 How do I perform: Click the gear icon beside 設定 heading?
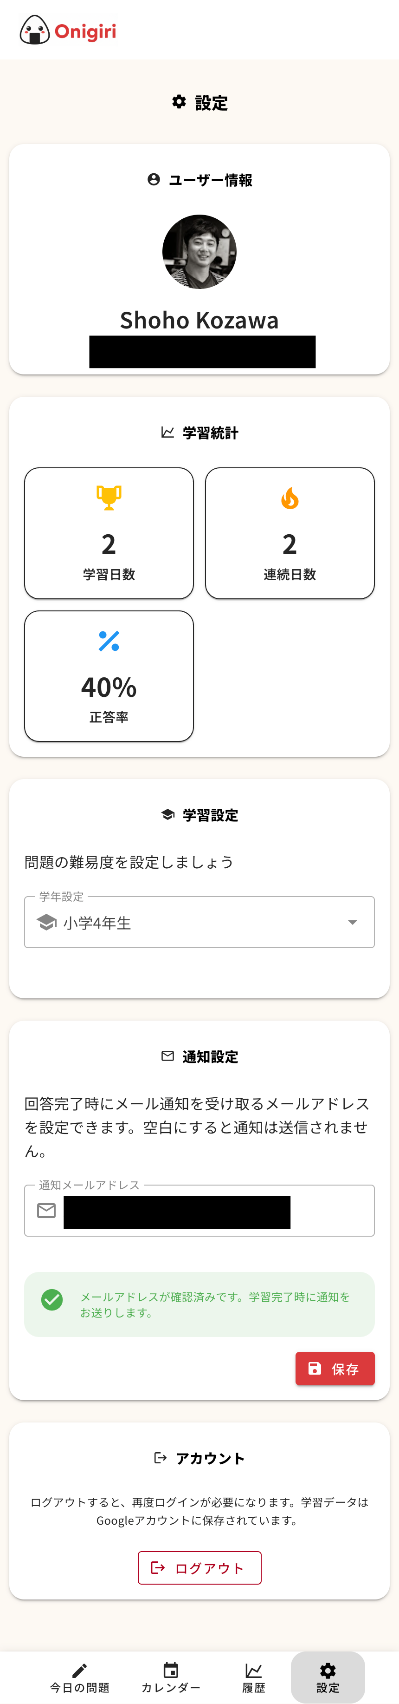(179, 102)
